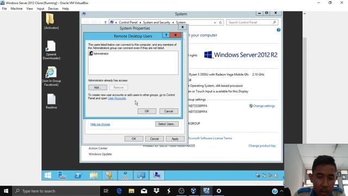
Task: Open Action Center link in System window
Action: pyautogui.click(x=98, y=148)
